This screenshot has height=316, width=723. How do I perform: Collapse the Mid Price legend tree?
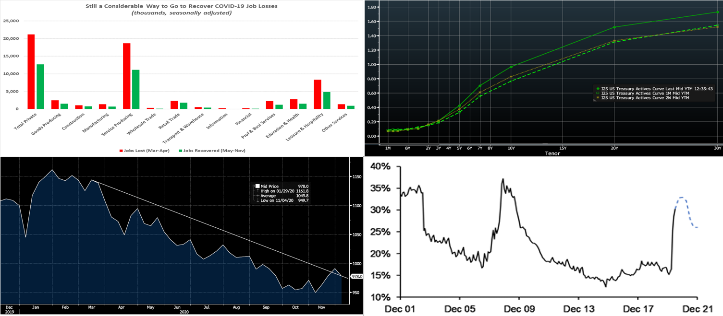[253, 186]
